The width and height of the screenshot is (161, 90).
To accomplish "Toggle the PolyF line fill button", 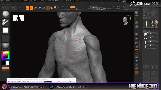I will [136, 68].
